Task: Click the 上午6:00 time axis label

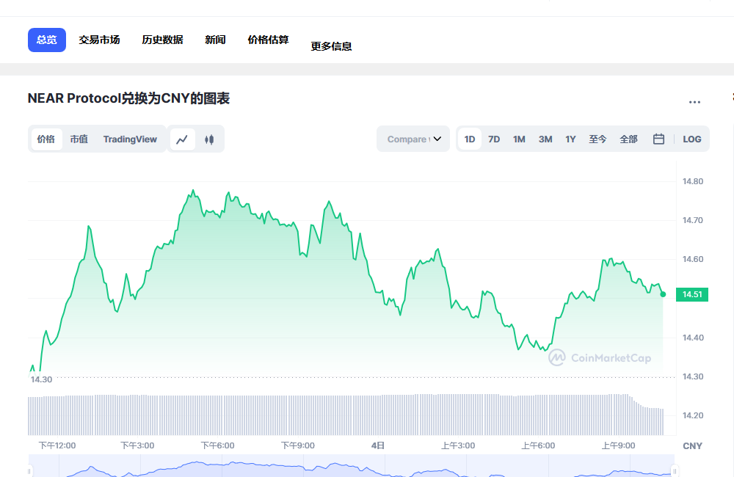Action: (538, 445)
